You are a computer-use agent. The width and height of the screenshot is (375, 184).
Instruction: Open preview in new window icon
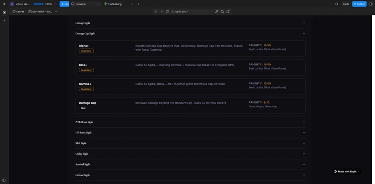pyautogui.click(x=228, y=12)
